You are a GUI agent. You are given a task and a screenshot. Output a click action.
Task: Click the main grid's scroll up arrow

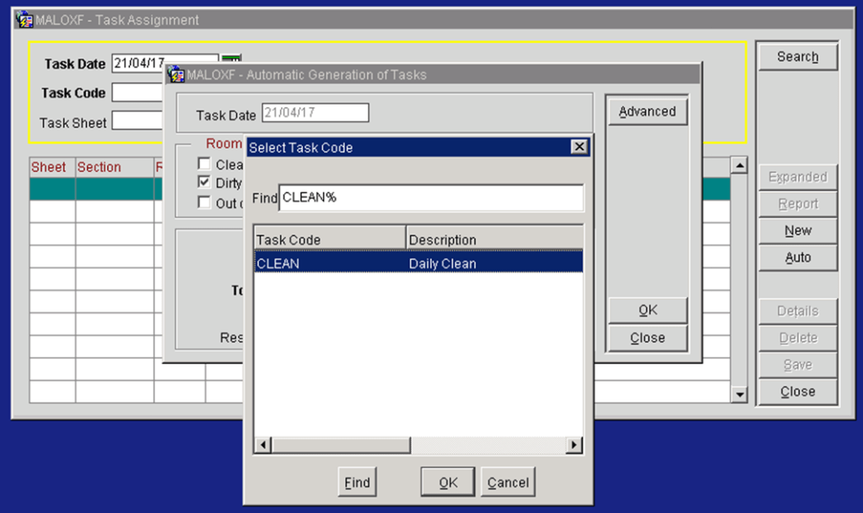739,166
